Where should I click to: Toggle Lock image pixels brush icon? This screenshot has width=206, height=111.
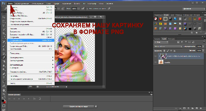pos(168,51)
